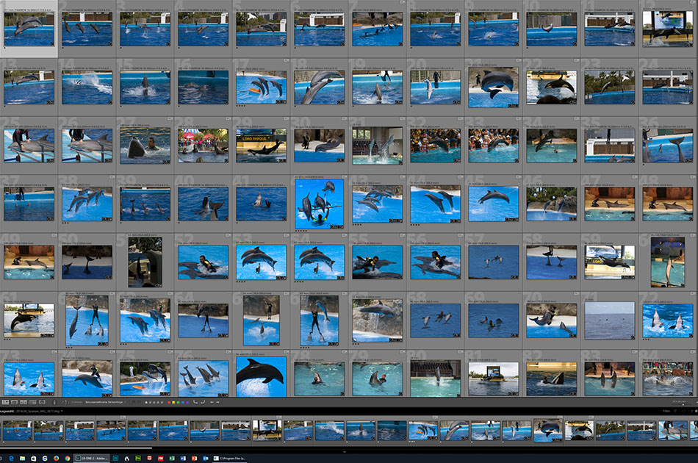Rotate photo counterclockwise with toolbar arrow

point(195,402)
